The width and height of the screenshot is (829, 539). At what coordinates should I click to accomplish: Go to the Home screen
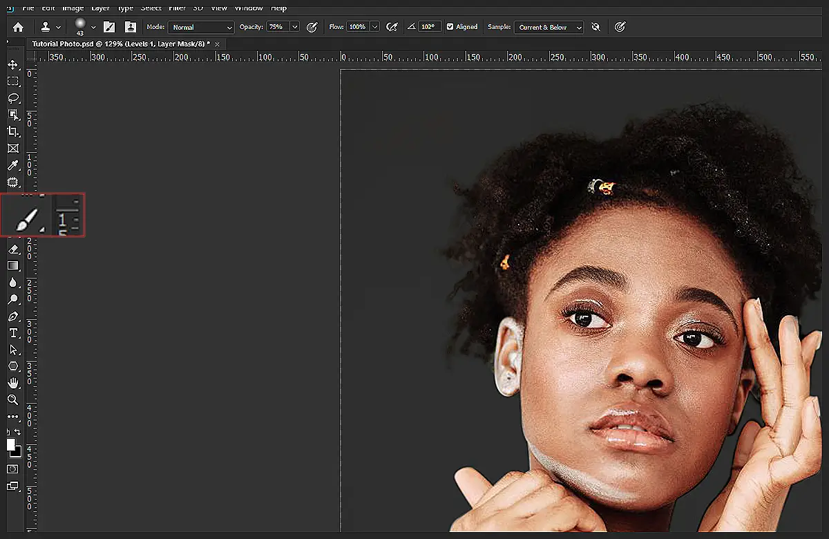point(18,27)
